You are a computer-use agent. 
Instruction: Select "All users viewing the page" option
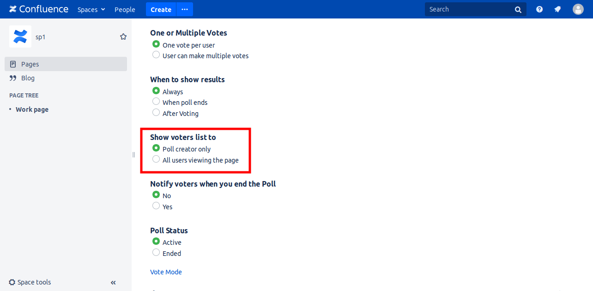(x=156, y=159)
